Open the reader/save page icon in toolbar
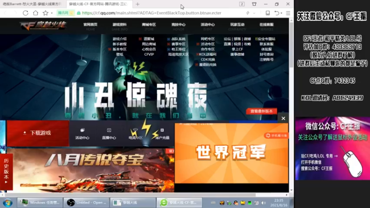Viewport: 370px width, 208px height. tap(268, 13)
